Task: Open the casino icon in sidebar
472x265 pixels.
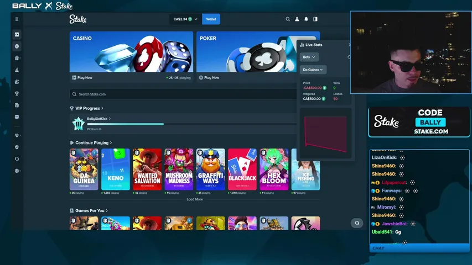Action: click(17, 35)
